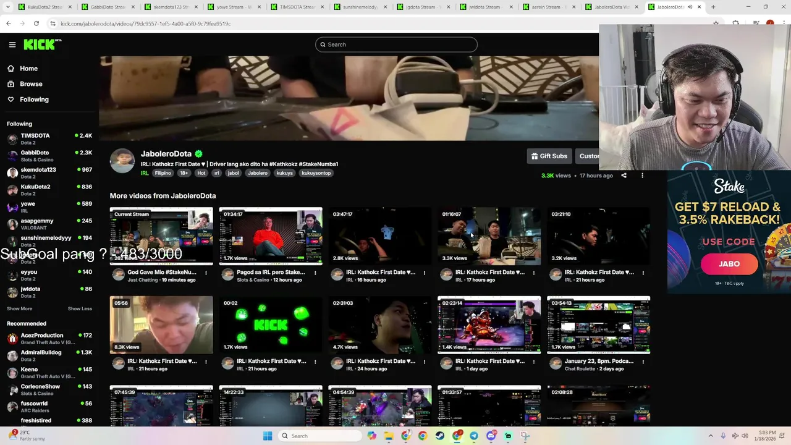
Task: Switch to the KukuDota2 Stream browser tab
Action: click(x=45, y=7)
